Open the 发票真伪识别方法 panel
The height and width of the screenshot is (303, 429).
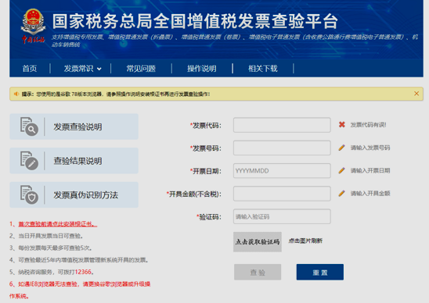(74, 195)
